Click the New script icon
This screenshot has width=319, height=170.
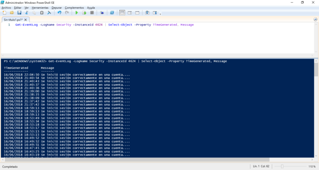[4, 13]
